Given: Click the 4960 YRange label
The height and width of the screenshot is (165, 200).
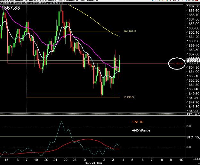Looking at the screenshot, I should pos(141,130).
